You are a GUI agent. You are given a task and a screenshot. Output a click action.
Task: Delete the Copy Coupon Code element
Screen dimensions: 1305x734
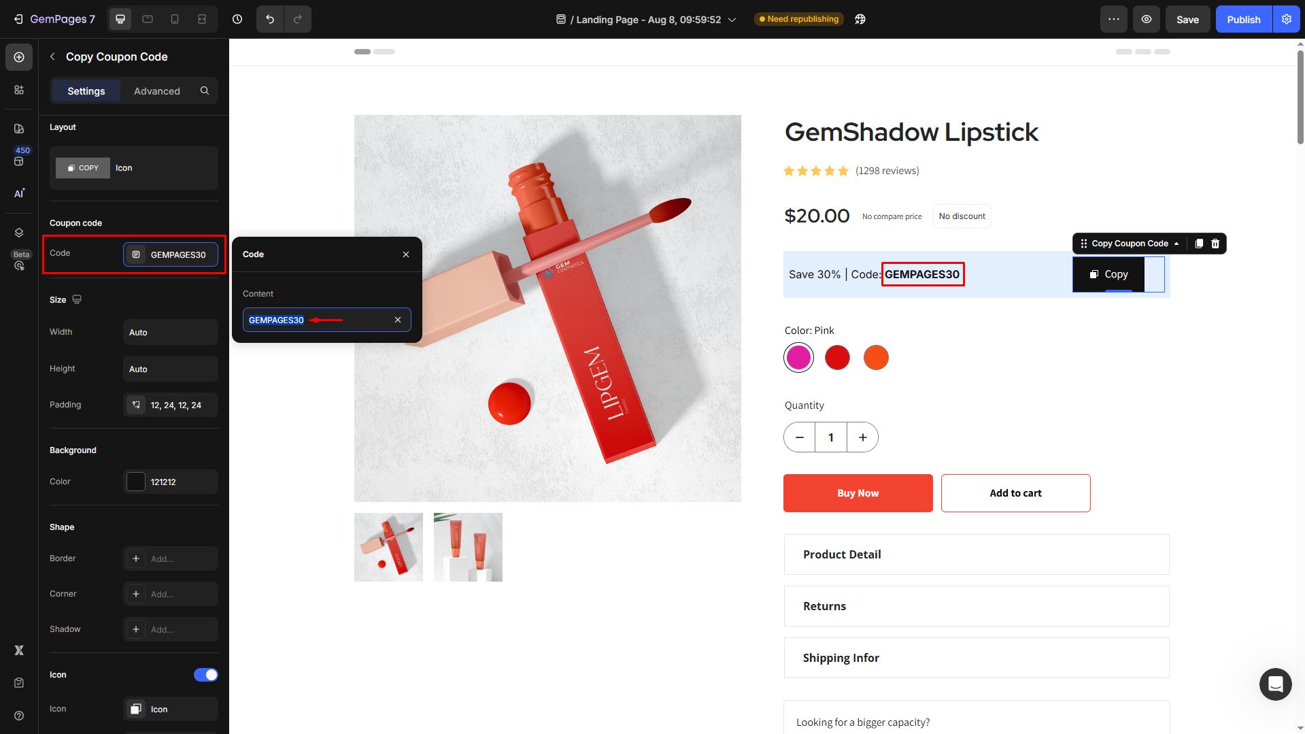[x=1215, y=244]
